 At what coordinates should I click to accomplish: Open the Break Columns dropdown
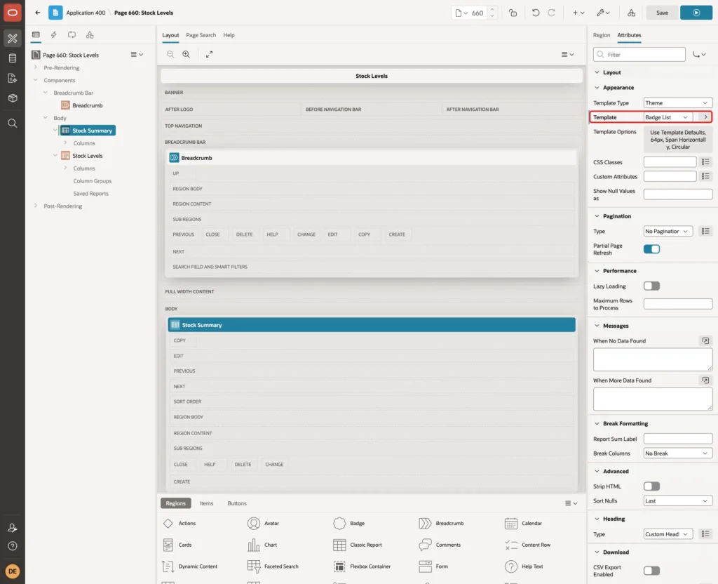pyautogui.click(x=678, y=453)
